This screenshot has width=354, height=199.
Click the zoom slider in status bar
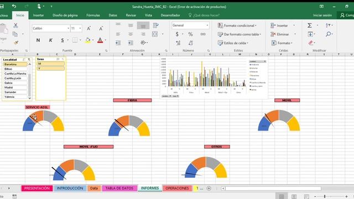click(x=325, y=197)
